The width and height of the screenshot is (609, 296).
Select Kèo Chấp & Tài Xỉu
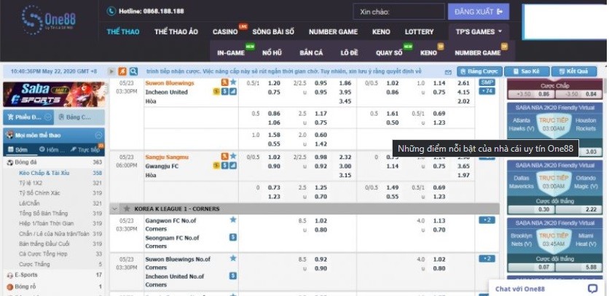(x=44, y=173)
